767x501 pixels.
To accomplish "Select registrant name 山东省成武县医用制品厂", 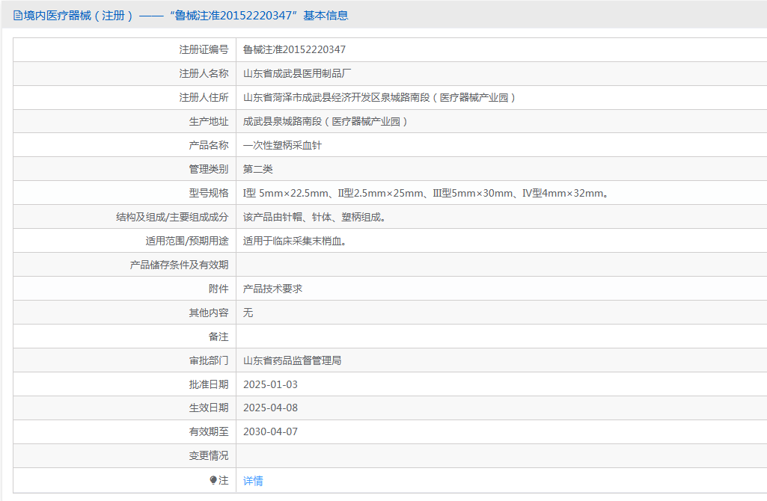I will click(x=297, y=73).
